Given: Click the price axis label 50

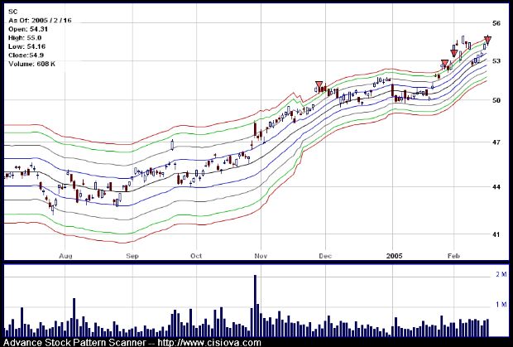Looking at the screenshot, I should [496, 100].
